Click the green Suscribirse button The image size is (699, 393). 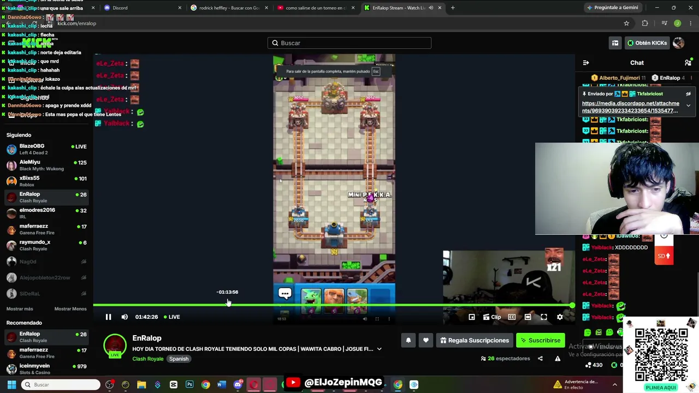pyautogui.click(x=541, y=341)
